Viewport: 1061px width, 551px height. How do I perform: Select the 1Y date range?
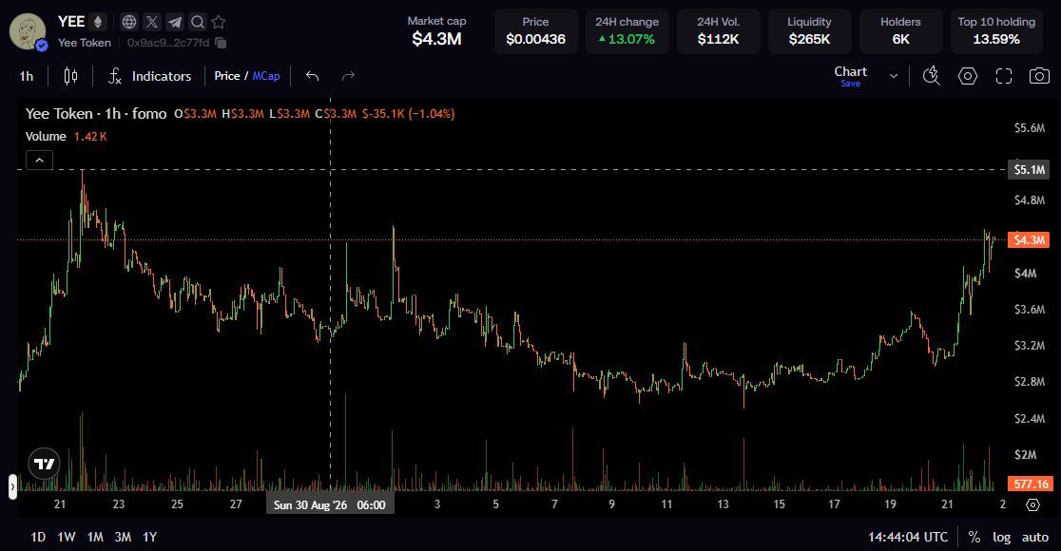click(149, 537)
